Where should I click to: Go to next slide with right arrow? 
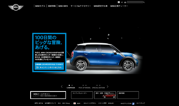tap(108, 87)
